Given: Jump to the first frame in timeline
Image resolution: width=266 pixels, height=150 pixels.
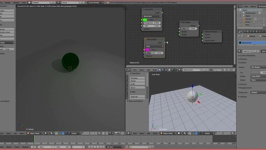Looking at the screenshot, I should [x=89, y=147].
